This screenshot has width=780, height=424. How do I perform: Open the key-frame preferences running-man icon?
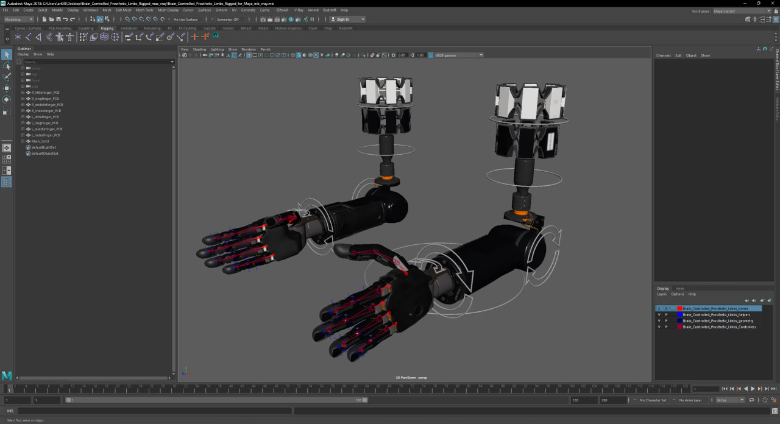tap(774, 400)
